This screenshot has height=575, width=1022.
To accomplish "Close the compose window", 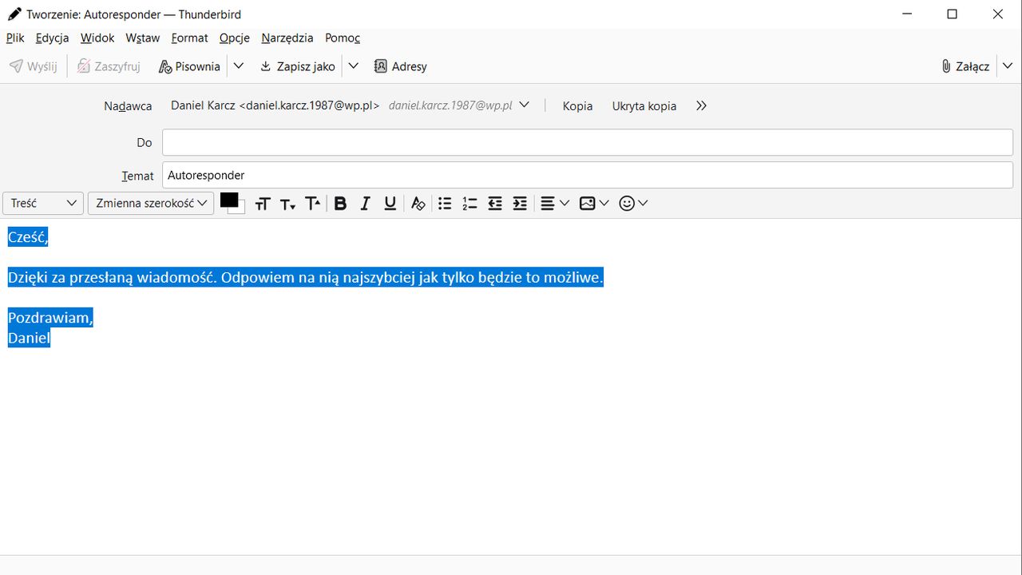I will coord(998,14).
